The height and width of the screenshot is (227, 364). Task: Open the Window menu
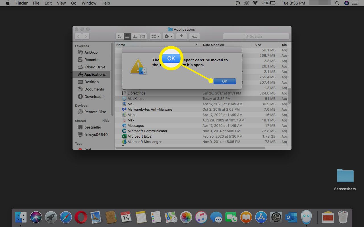pyautogui.click(x=89, y=3)
